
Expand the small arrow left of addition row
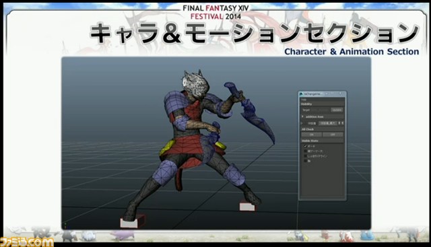pos(302,123)
